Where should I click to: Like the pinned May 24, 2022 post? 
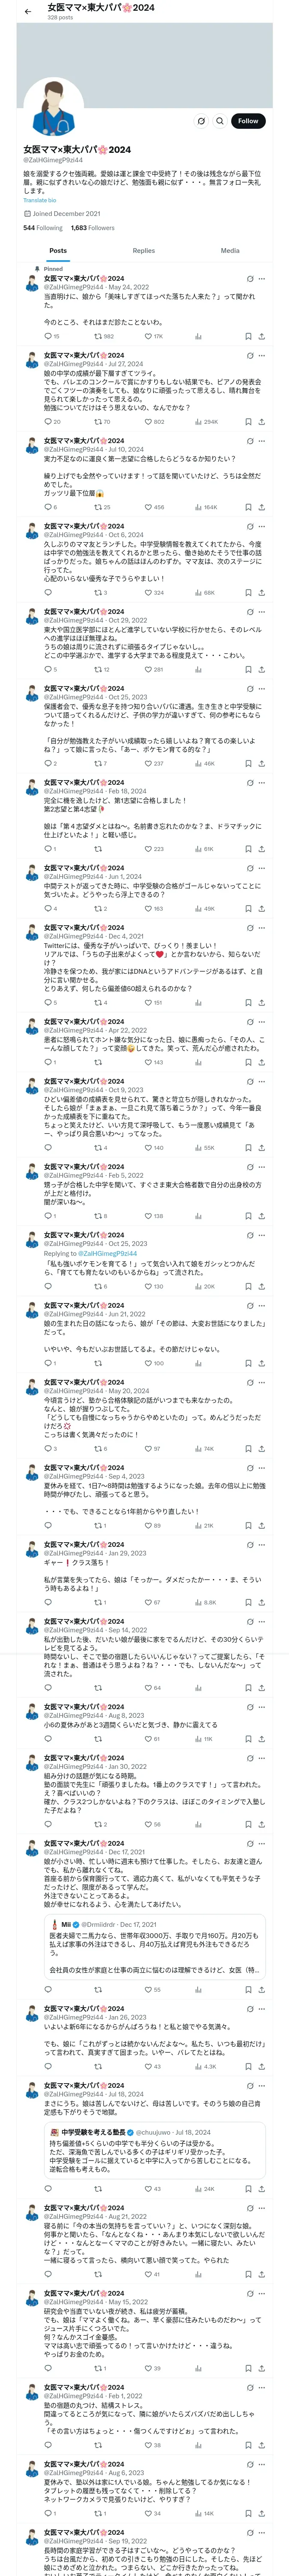click(147, 337)
